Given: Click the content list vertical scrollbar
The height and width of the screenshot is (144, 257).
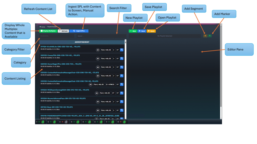Looking at the screenshot, I should [x=125, y=75].
